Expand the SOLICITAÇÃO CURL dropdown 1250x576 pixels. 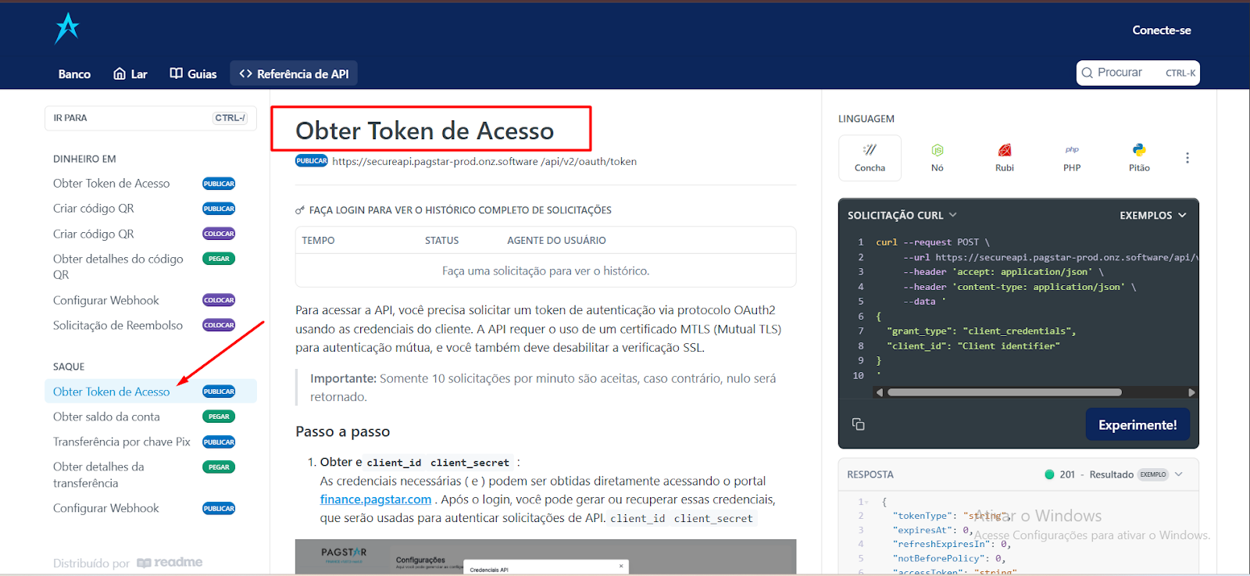coord(902,215)
